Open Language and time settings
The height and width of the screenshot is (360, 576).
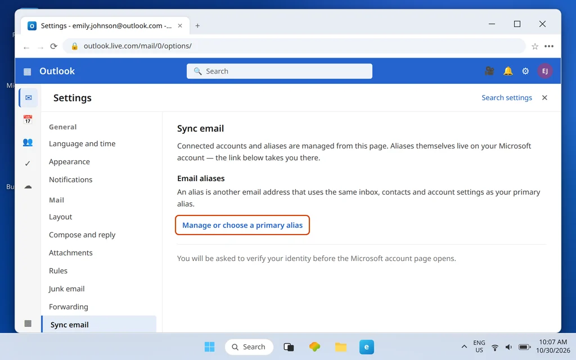pos(82,143)
